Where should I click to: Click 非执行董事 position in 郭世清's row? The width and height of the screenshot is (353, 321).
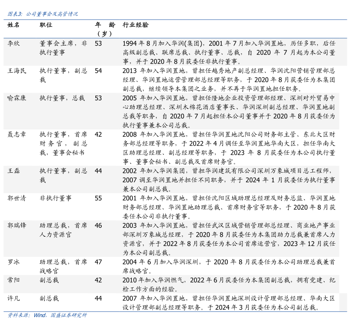click(55, 198)
